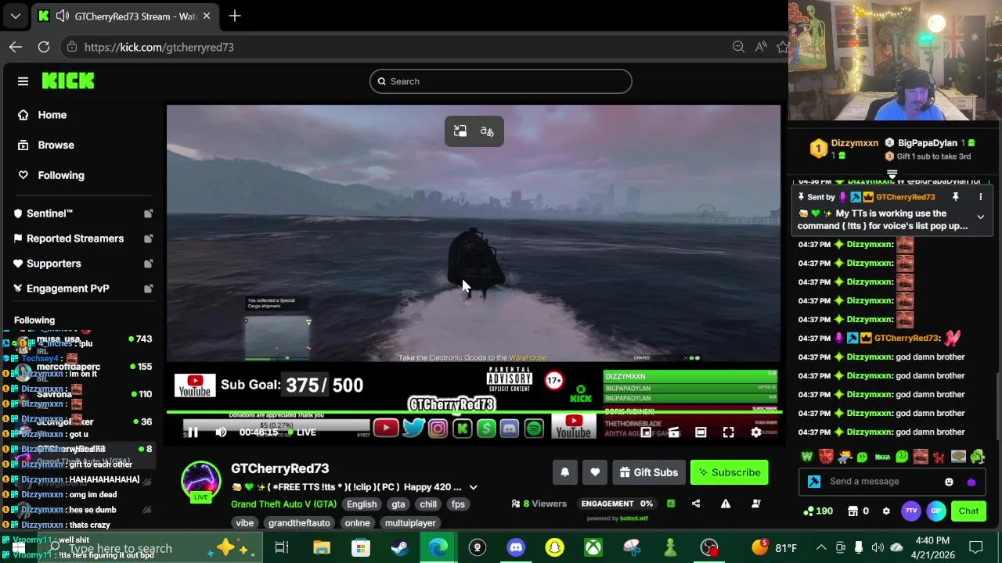Open Grand Theft Auto V (GTA) category
This screenshot has width=1002, height=563.
point(283,504)
